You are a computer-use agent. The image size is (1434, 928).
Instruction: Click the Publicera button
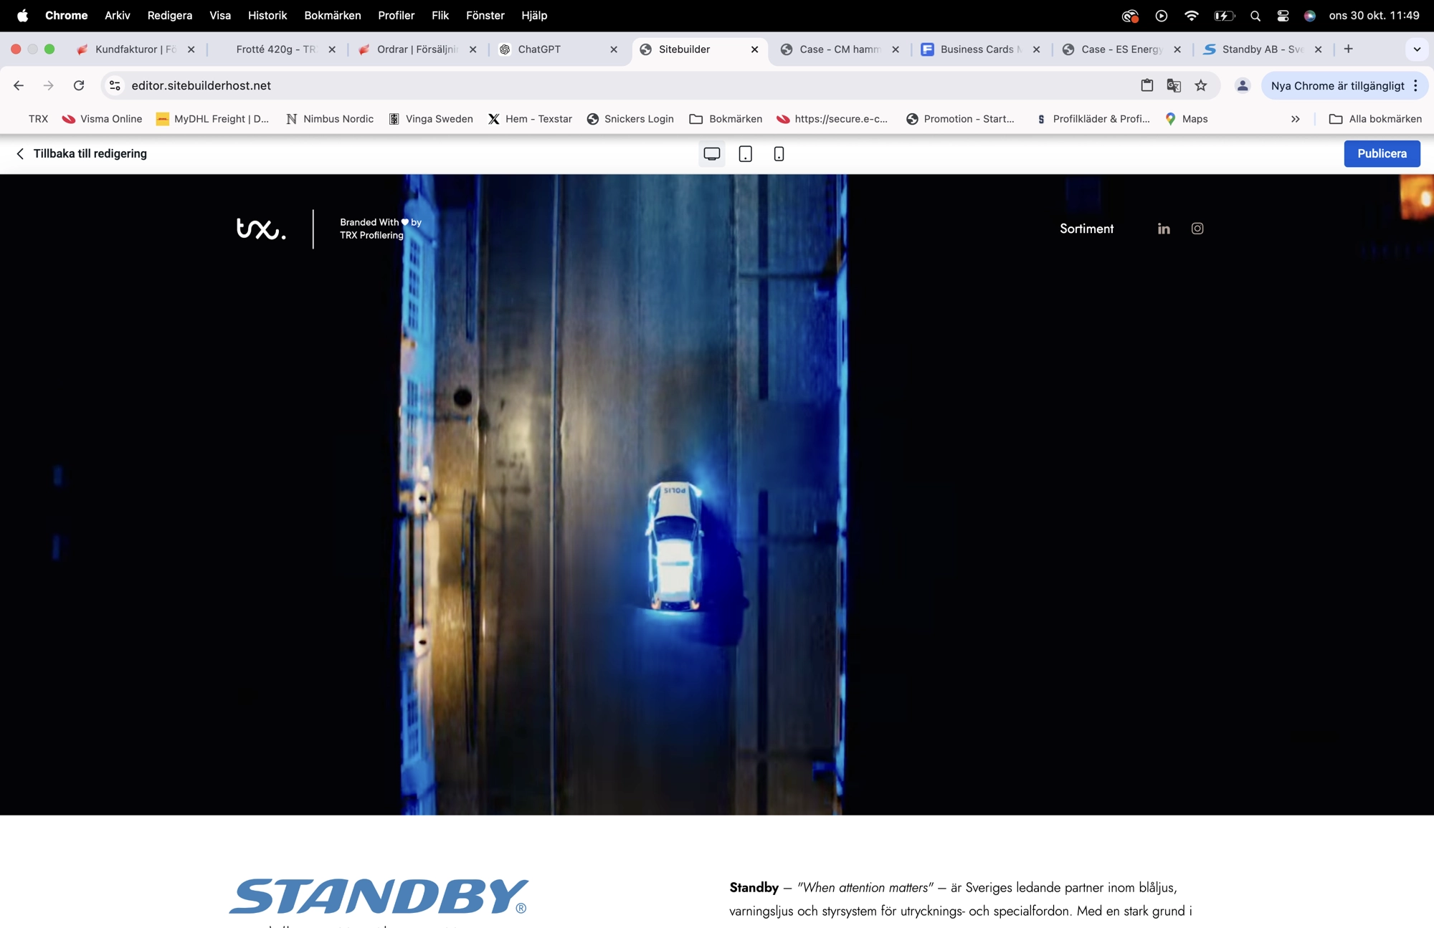tap(1382, 153)
